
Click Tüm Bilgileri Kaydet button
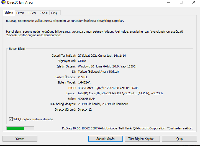[x=142, y=139]
